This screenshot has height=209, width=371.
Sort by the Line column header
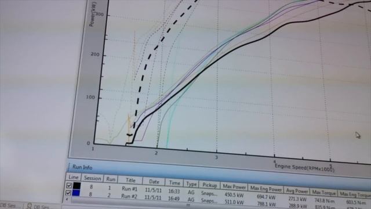tap(74, 177)
